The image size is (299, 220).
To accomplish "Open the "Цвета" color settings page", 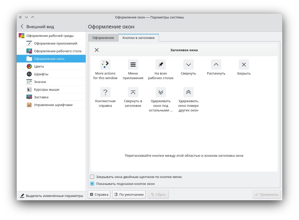I will pyautogui.click(x=51, y=66).
